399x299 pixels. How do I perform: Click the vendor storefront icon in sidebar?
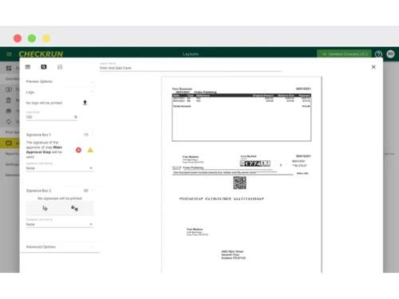coord(9,111)
